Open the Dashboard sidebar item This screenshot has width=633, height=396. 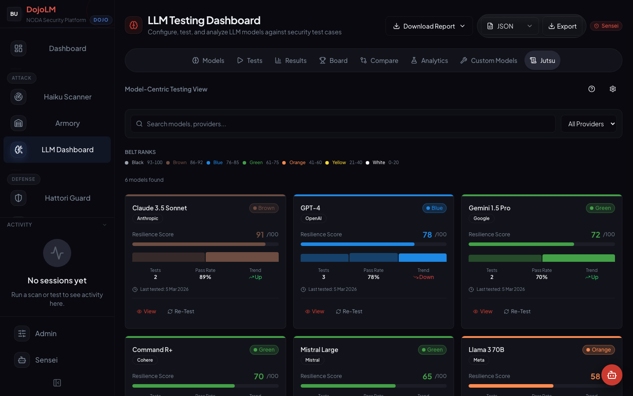coord(57,48)
